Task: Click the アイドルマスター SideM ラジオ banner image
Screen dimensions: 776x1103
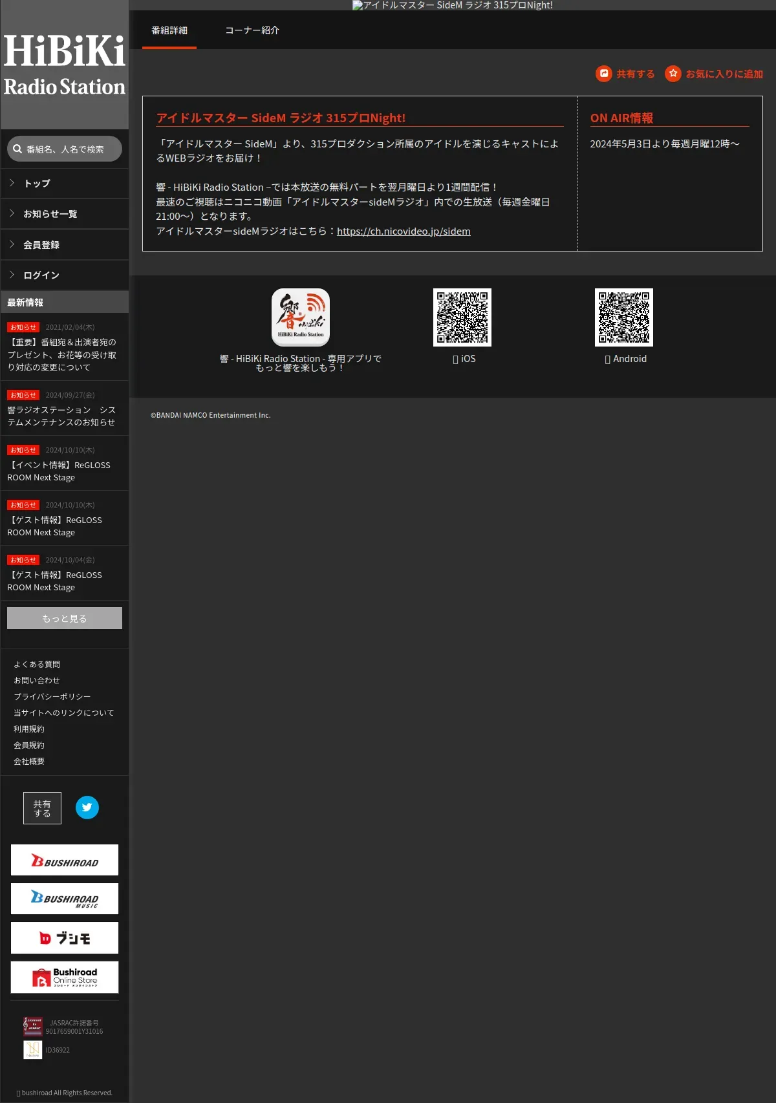Action: [453, 5]
